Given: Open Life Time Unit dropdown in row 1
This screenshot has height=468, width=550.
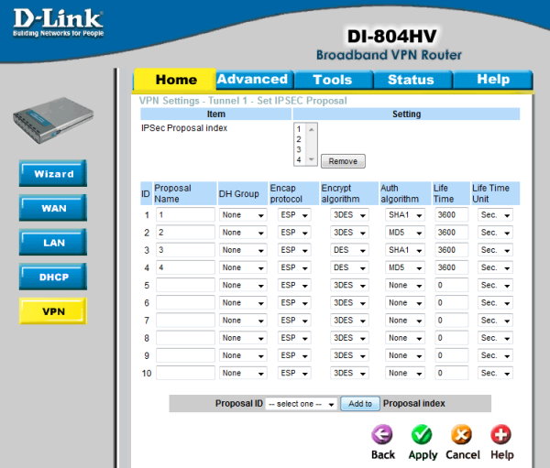Looking at the screenshot, I should click(x=495, y=215).
